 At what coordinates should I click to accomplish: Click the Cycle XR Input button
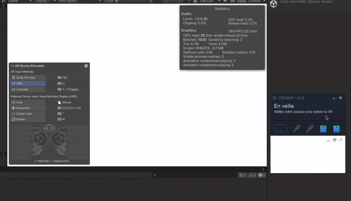coord(28,77)
